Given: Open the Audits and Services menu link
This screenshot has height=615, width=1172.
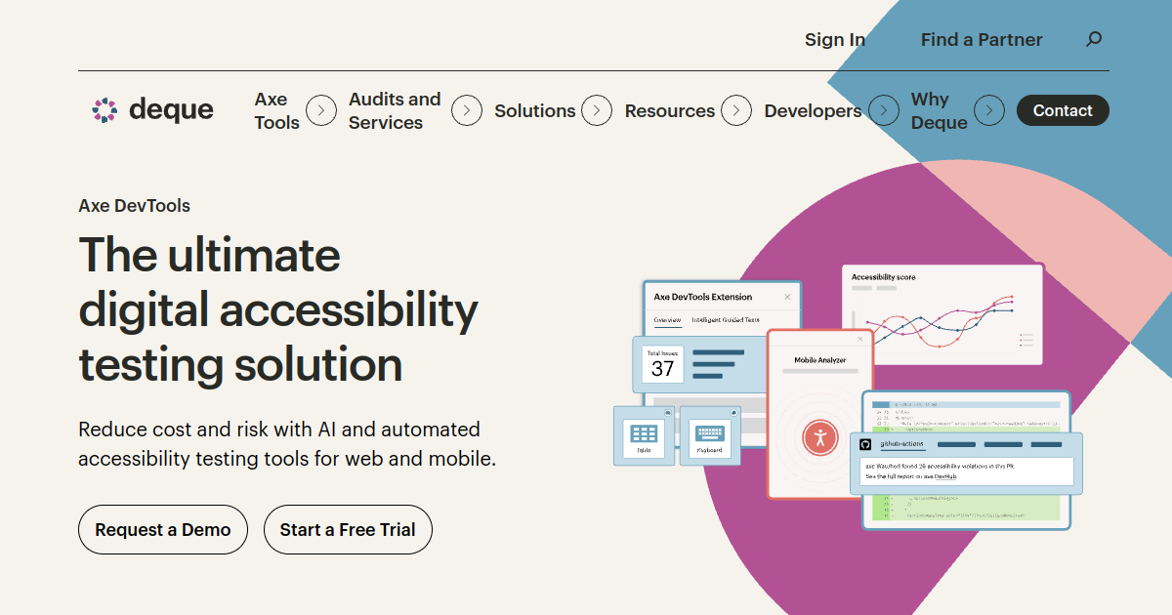Looking at the screenshot, I should [395, 110].
